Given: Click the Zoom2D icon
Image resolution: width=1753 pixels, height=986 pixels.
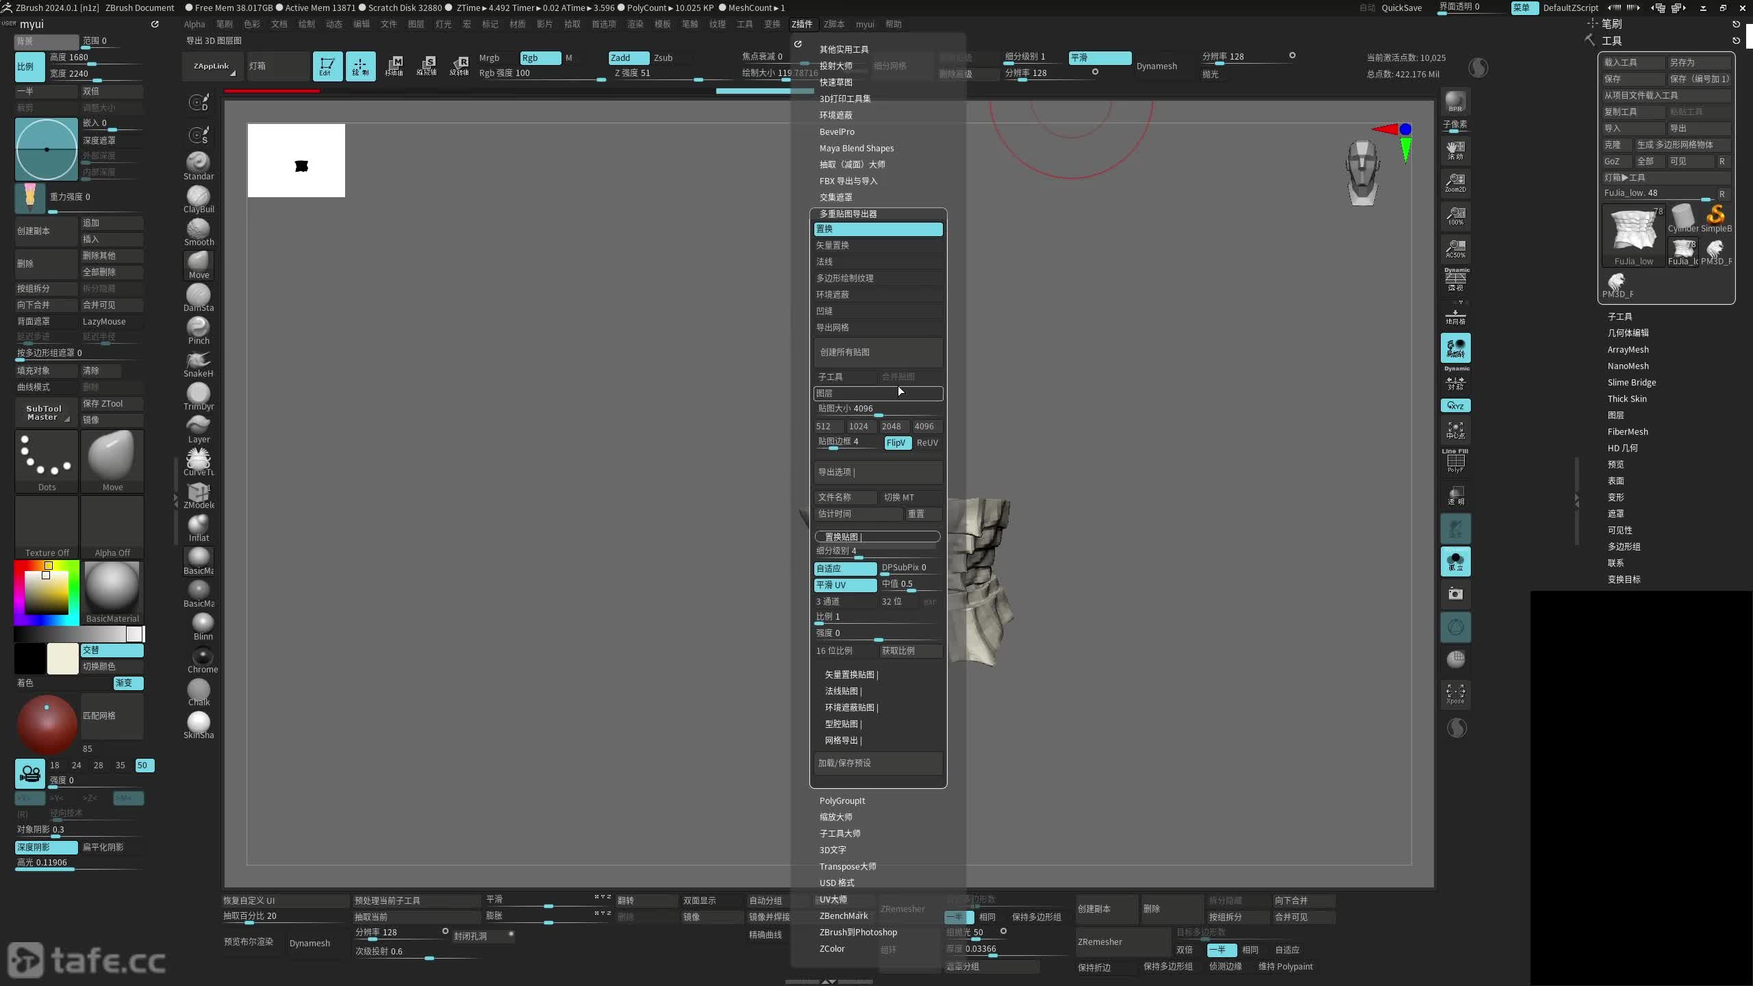Looking at the screenshot, I should [1455, 182].
